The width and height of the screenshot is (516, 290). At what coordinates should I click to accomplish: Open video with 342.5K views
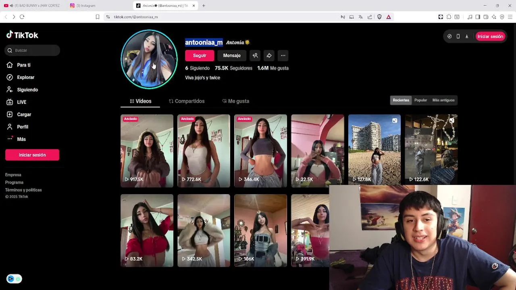click(x=204, y=230)
